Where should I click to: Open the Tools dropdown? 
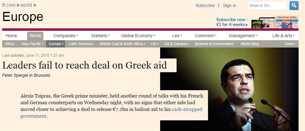tap(290, 44)
